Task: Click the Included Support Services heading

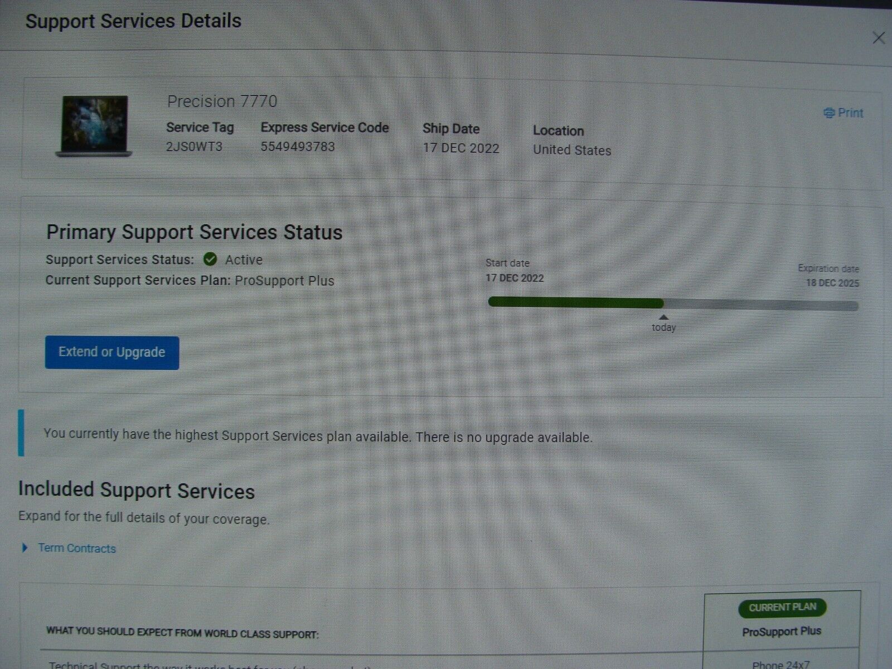Action: coord(137,490)
